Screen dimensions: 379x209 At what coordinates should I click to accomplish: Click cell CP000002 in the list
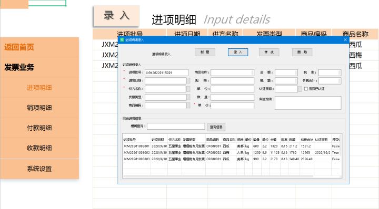(x=213, y=153)
